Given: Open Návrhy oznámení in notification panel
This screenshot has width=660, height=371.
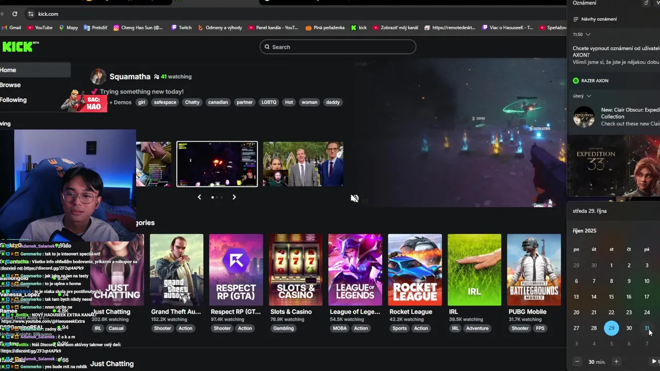Looking at the screenshot, I should click(595, 19).
